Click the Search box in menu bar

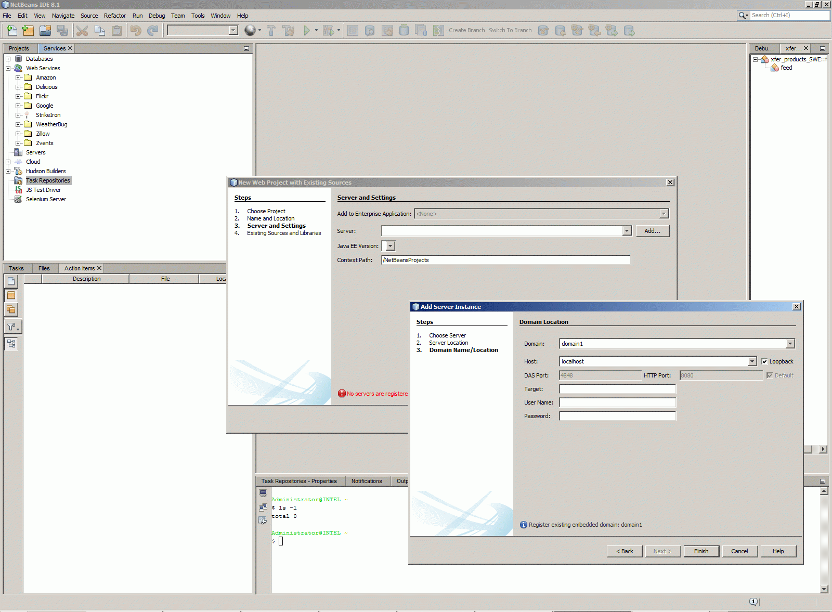789,15
